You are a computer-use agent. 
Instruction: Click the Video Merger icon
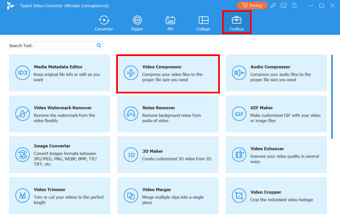coord(131,195)
